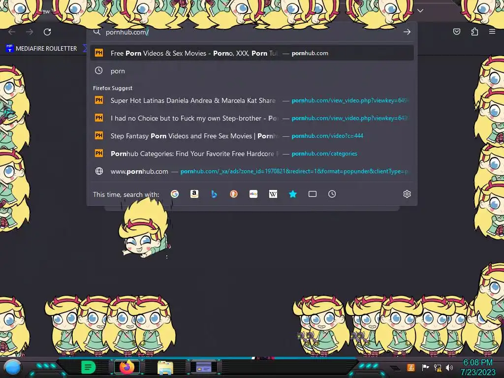
Task: Click the 'Firefox Suggest' heading label
Action: 113,88
